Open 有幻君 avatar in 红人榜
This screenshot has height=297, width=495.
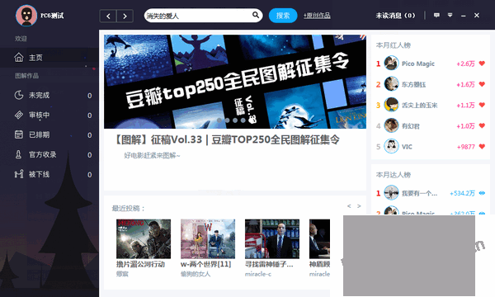[391, 125]
